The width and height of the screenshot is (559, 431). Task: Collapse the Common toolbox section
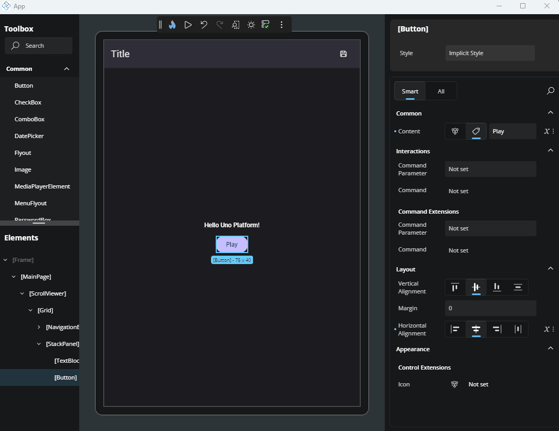click(66, 68)
